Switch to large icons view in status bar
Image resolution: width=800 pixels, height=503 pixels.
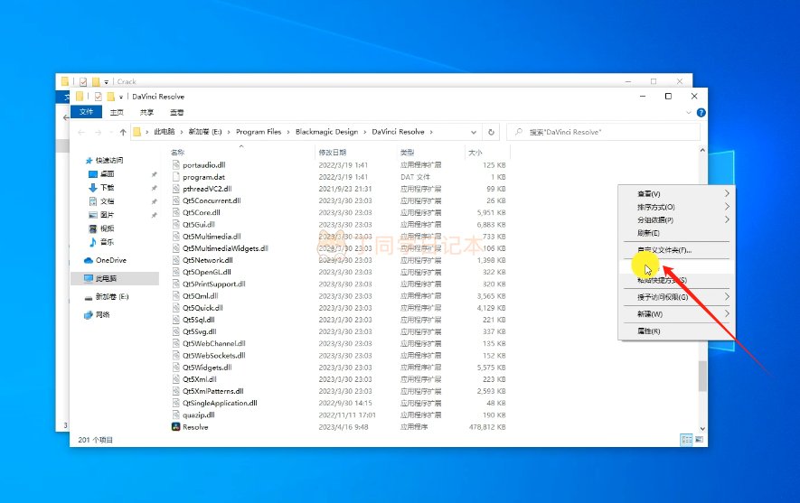699,439
